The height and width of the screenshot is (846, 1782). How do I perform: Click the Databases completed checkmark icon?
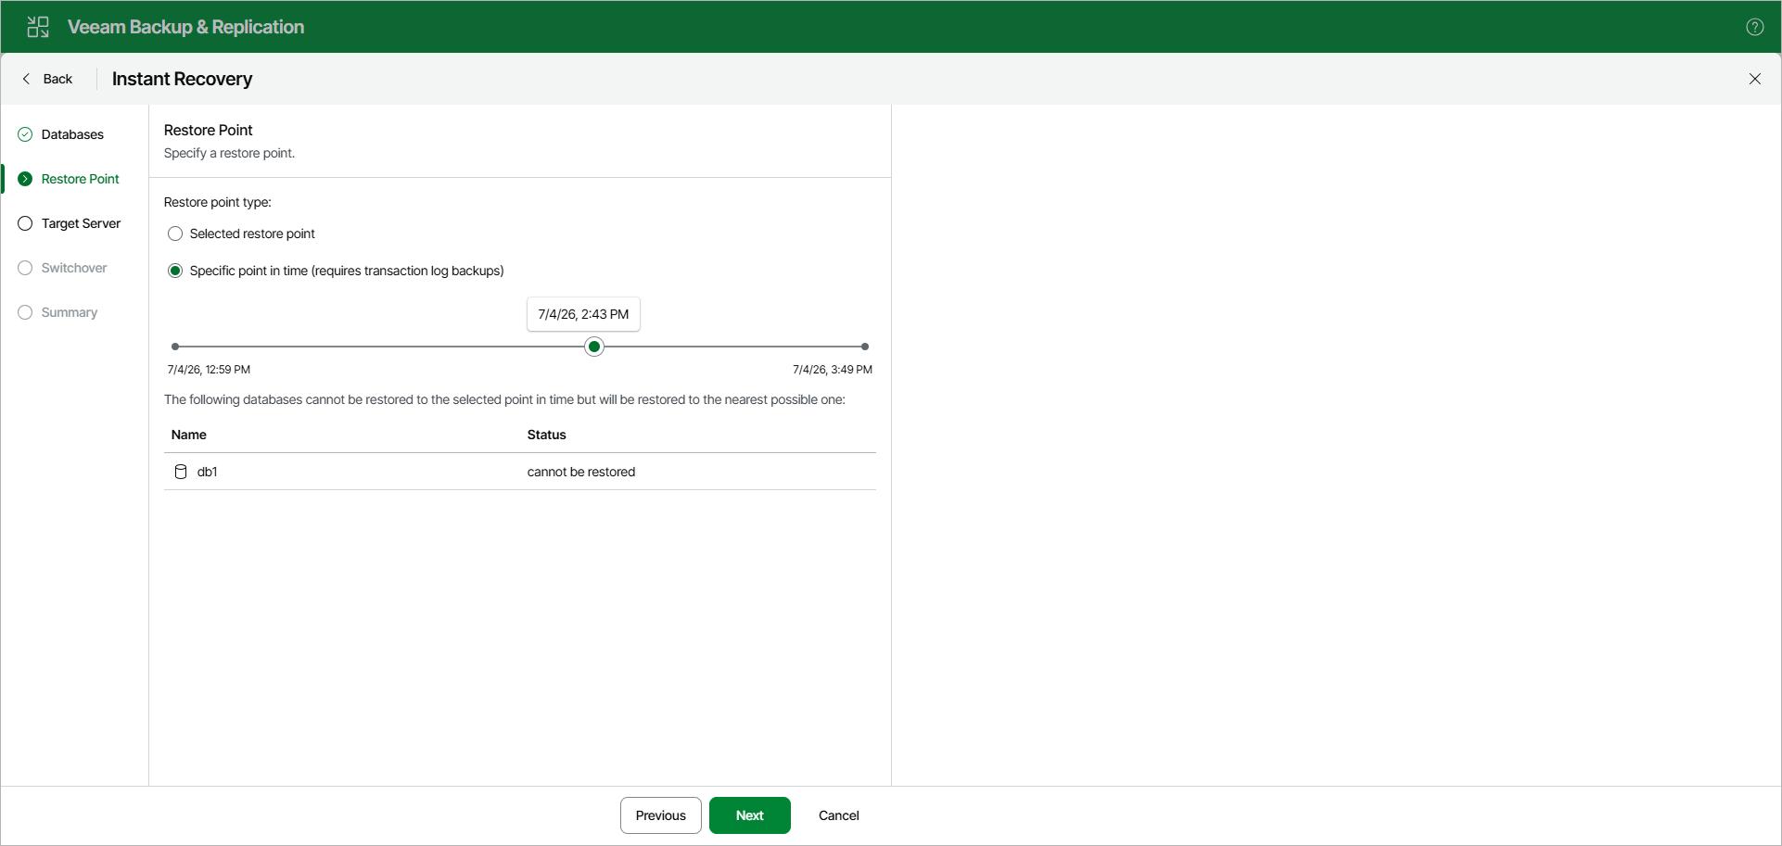point(25,134)
